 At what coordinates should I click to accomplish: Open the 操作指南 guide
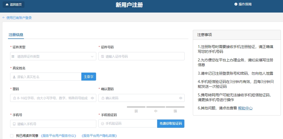(245, 4)
